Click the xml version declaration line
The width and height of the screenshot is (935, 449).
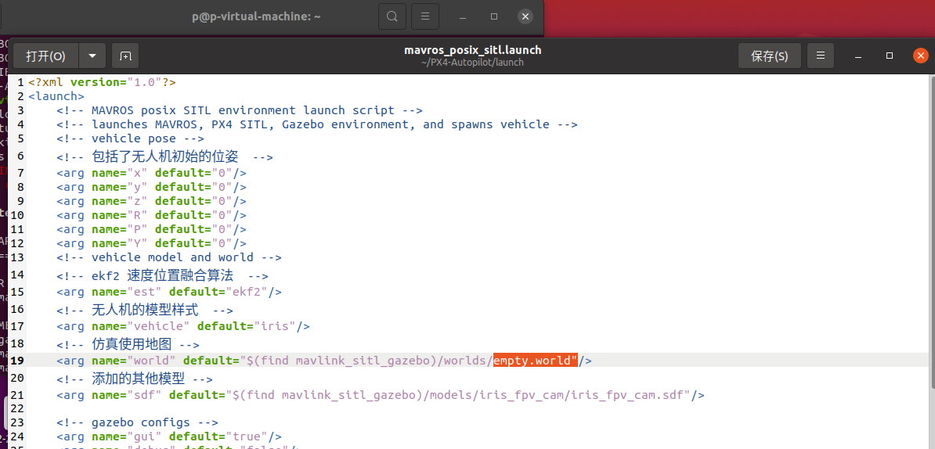click(x=102, y=82)
